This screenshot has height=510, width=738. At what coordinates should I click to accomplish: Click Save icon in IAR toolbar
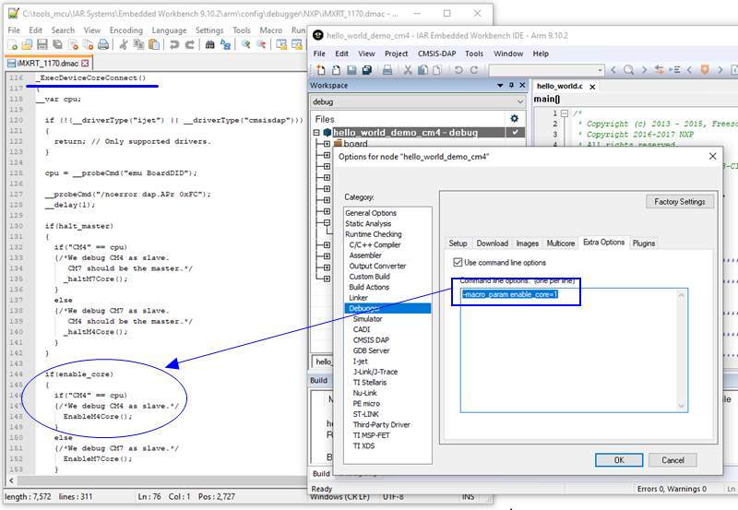click(x=351, y=70)
